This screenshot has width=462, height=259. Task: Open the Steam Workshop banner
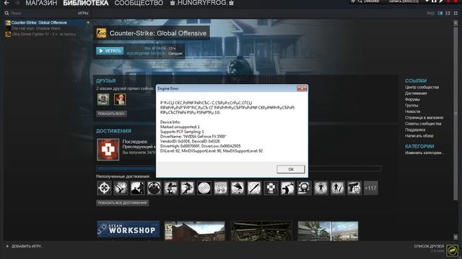coord(128,230)
